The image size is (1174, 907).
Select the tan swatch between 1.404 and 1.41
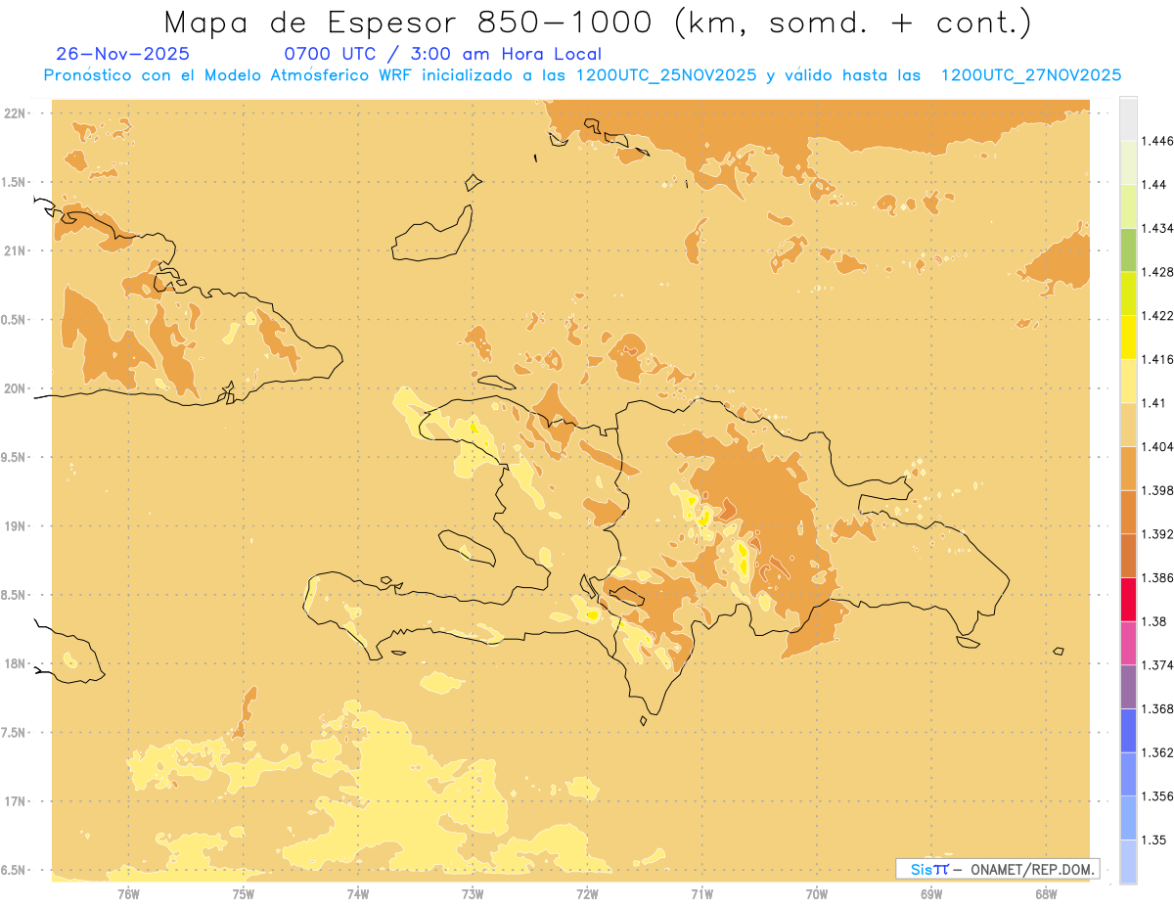click(1128, 424)
